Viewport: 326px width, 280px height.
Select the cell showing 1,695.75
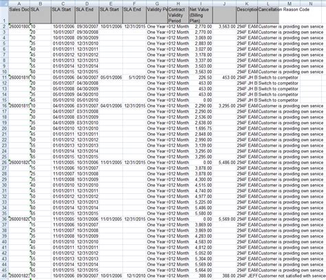(201, 128)
